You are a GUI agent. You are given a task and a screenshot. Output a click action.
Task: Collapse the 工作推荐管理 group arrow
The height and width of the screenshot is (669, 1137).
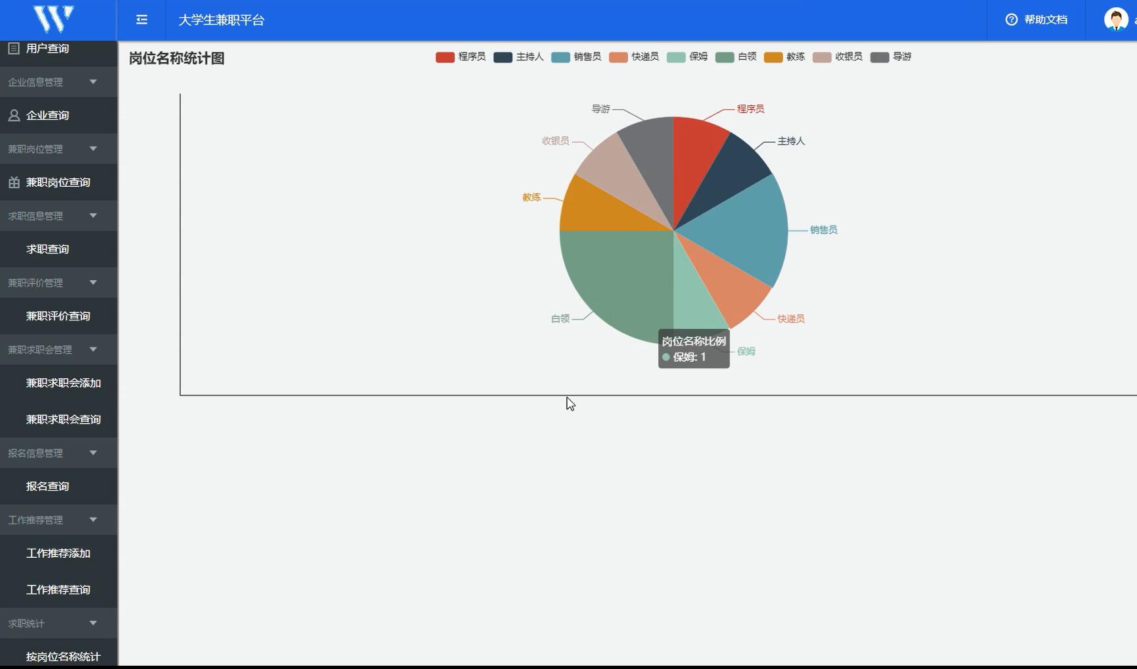coord(93,520)
